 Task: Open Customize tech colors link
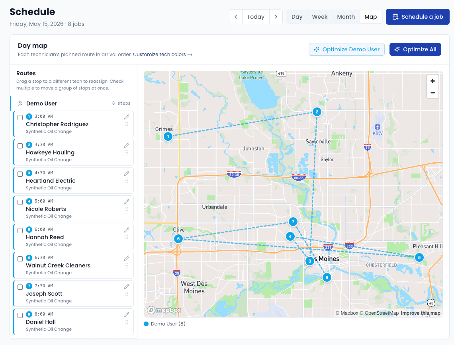tap(163, 55)
